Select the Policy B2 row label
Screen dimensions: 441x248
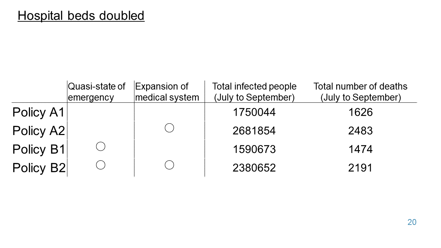(39, 168)
